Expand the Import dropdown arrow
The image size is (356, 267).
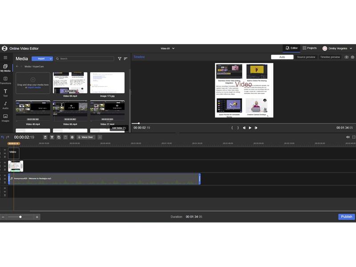tap(51, 59)
